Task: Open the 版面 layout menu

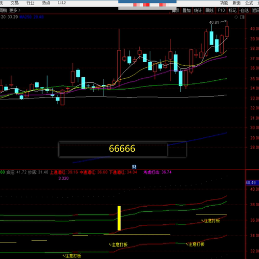Action: pyautogui.click(x=237, y=3)
